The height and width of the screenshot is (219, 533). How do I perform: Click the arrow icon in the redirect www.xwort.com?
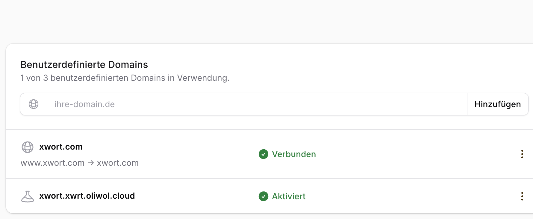[x=90, y=163]
